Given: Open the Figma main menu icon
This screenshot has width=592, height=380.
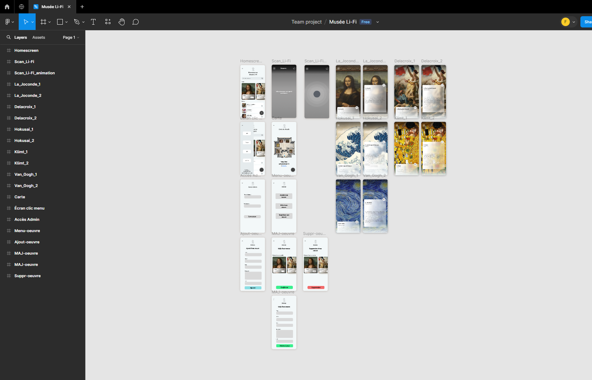Looking at the screenshot, I should (x=8, y=22).
